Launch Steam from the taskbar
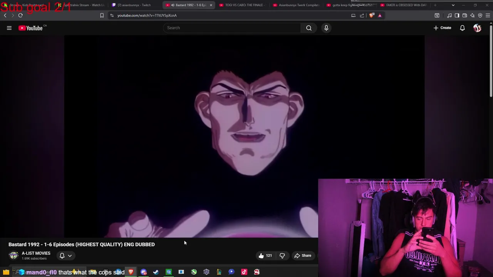493x277 pixels. (156, 272)
